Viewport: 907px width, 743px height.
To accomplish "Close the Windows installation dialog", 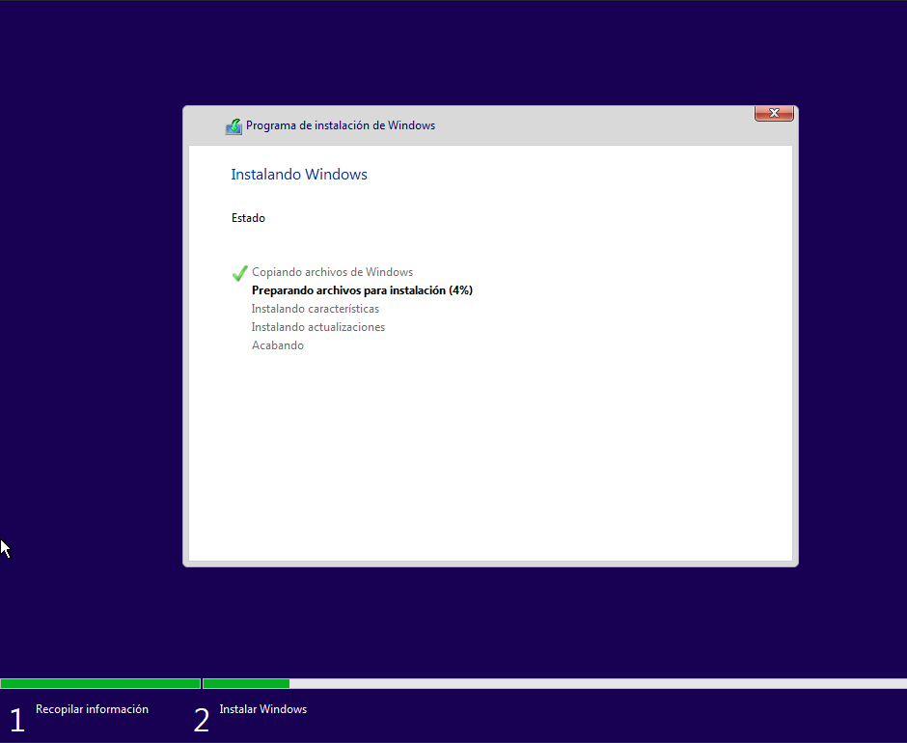I will [774, 113].
